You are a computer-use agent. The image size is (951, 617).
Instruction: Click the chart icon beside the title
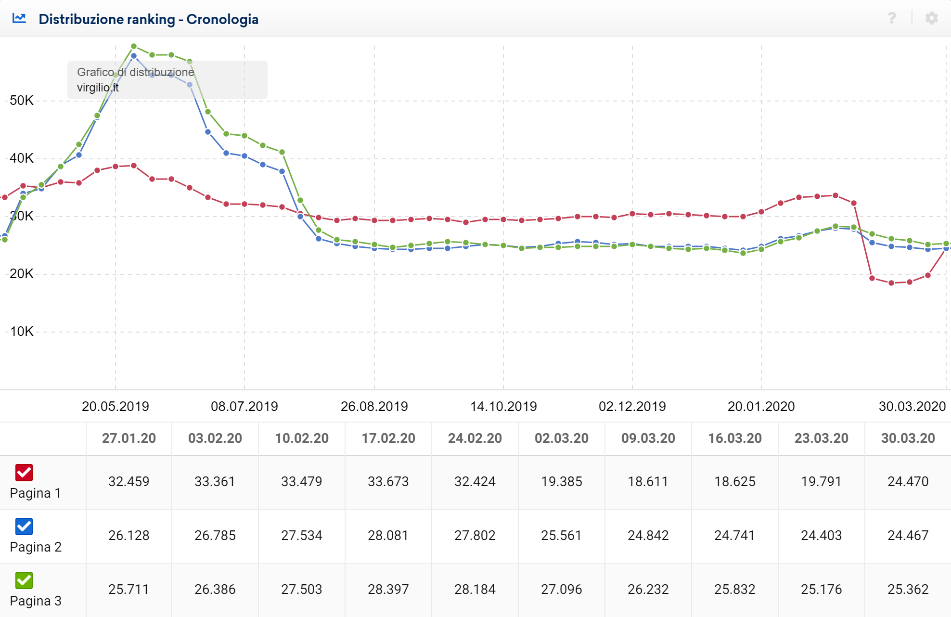coord(19,18)
